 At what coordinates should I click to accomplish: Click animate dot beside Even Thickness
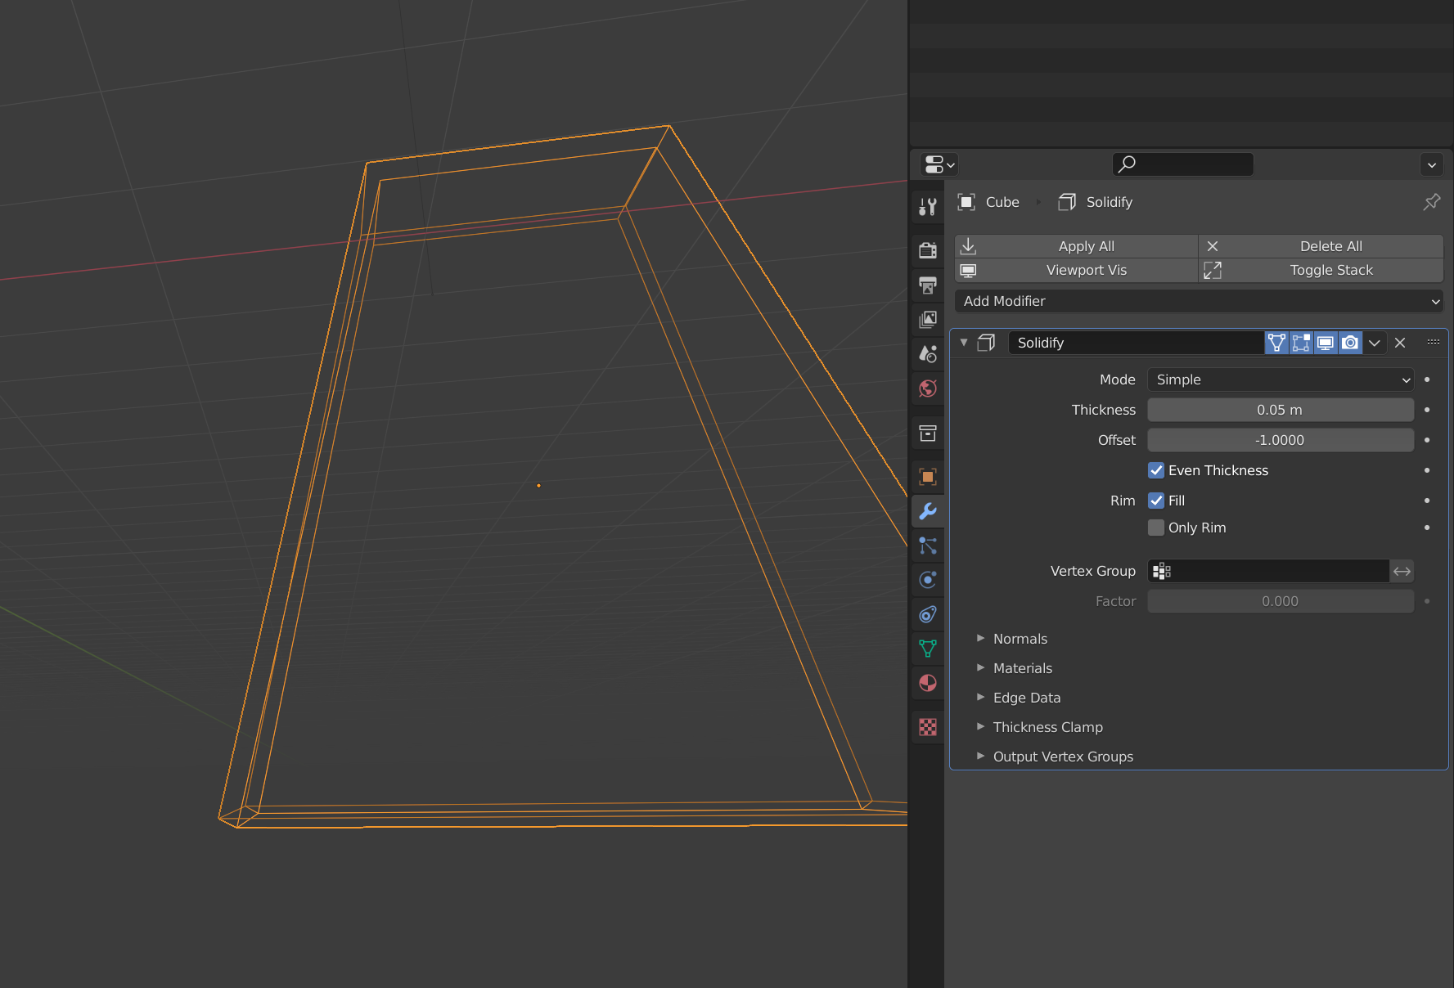click(x=1427, y=470)
